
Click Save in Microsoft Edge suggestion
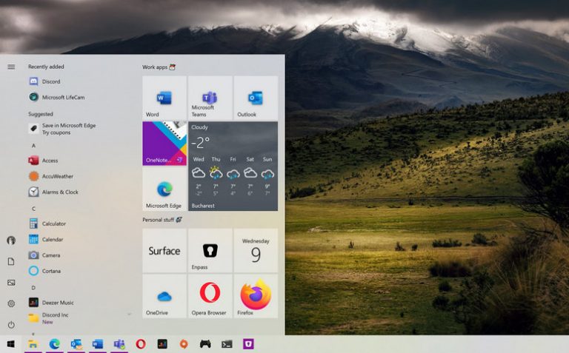[x=68, y=129]
